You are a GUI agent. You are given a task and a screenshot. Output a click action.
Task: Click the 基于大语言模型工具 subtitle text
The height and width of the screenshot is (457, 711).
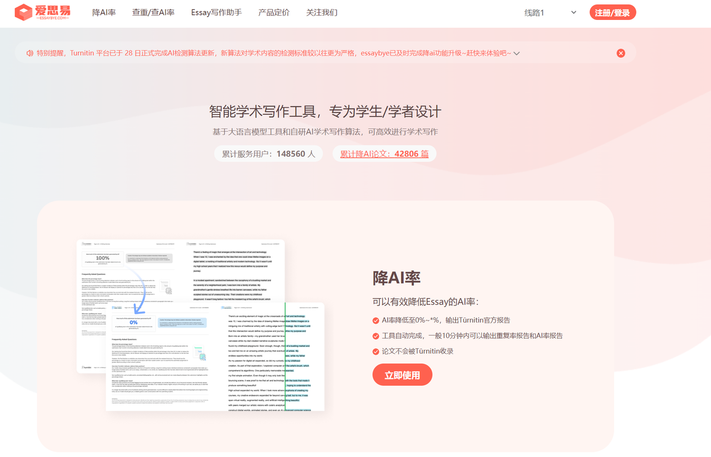pyautogui.click(x=325, y=132)
